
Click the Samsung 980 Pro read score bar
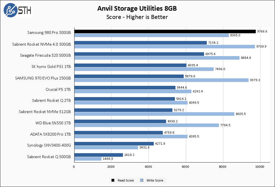(x=165, y=31)
